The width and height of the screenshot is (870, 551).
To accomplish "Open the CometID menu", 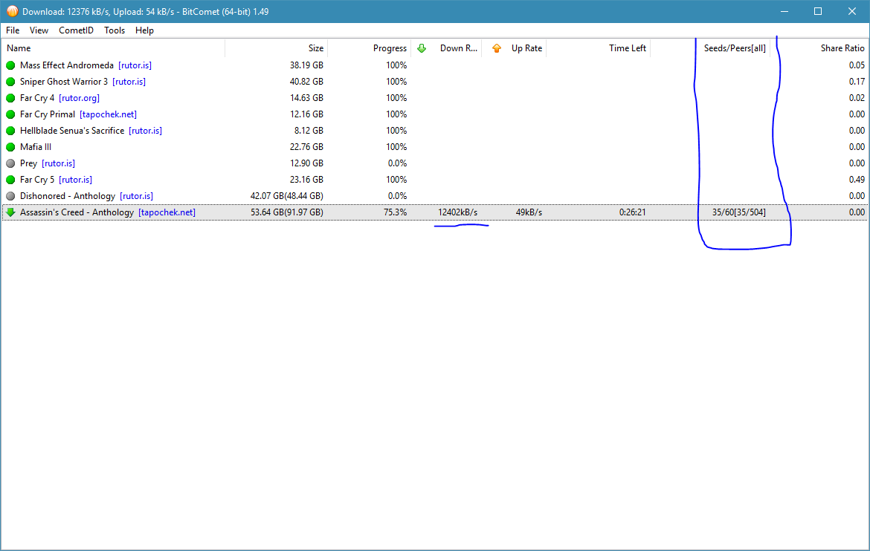I will pos(76,30).
